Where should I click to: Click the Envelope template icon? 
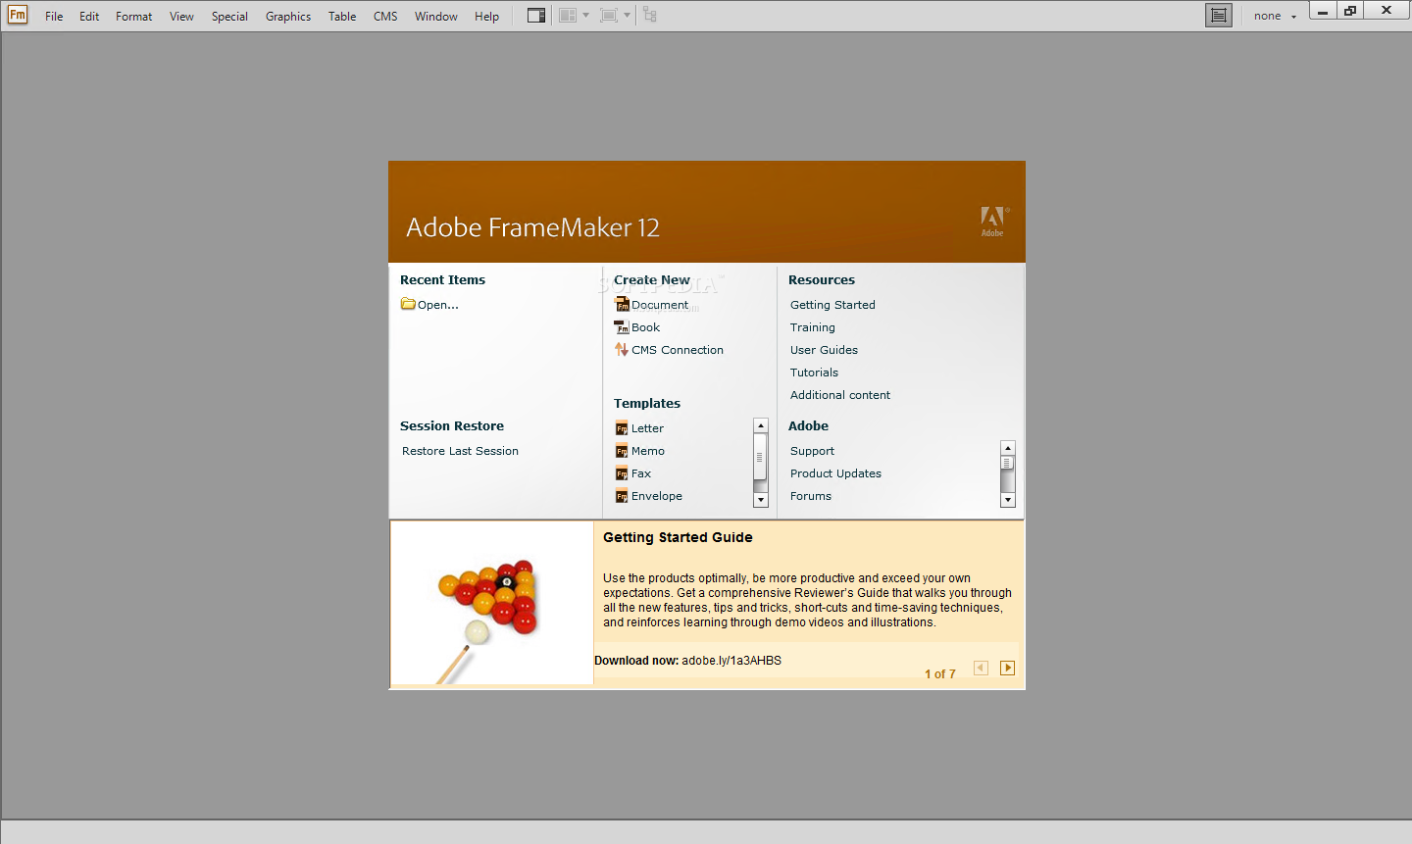click(x=622, y=496)
